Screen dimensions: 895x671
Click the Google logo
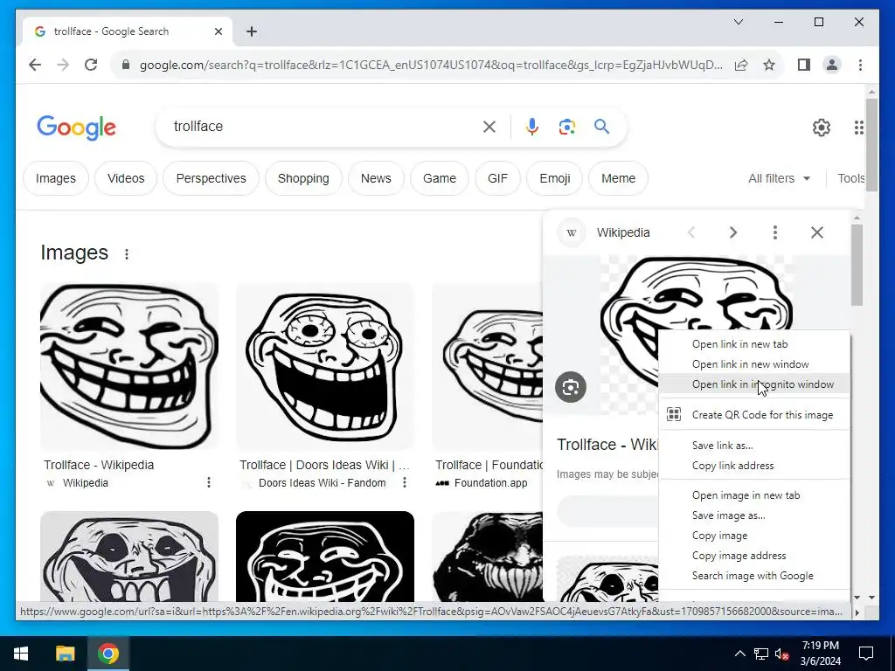(x=77, y=128)
